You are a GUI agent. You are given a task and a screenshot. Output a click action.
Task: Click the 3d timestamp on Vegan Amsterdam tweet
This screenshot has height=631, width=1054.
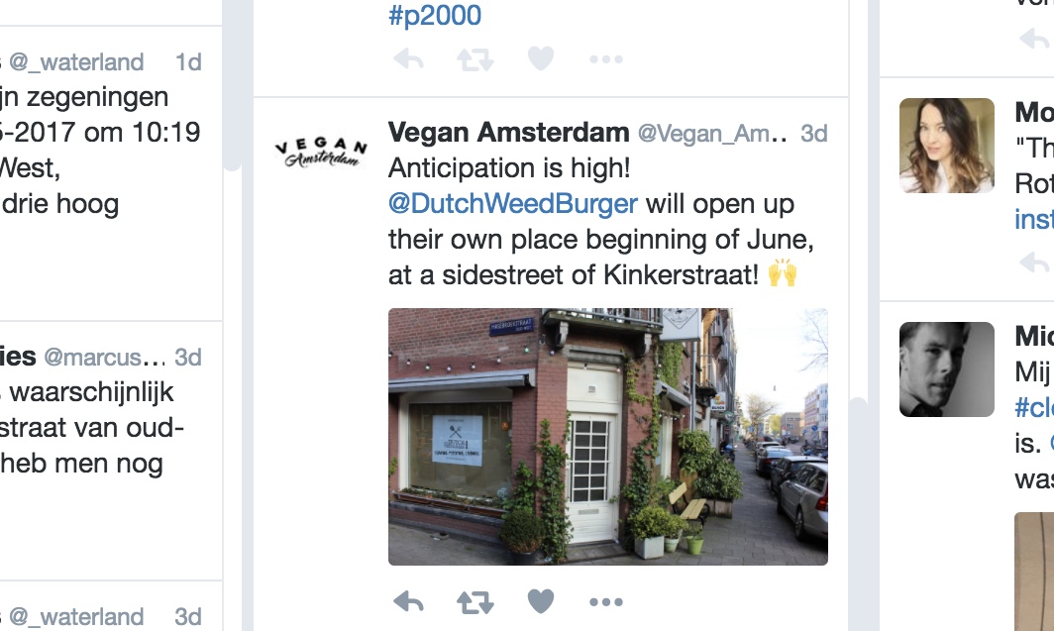814,133
